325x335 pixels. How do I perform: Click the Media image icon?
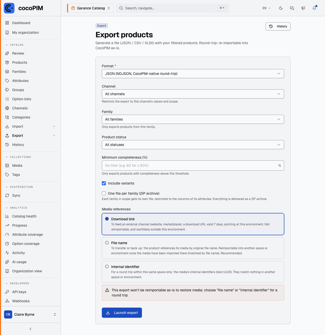coord(7,165)
